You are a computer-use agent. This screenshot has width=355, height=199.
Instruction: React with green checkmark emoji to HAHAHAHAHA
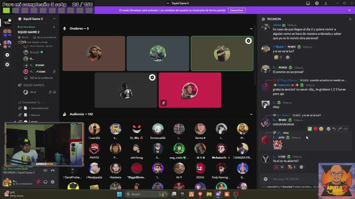[310, 129]
